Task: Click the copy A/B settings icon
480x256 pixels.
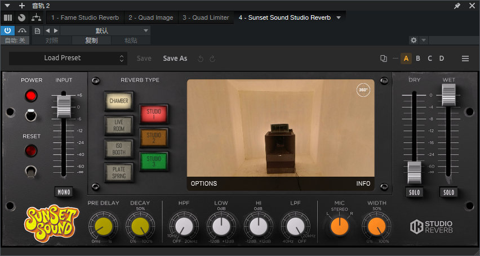Action: click(x=383, y=59)
